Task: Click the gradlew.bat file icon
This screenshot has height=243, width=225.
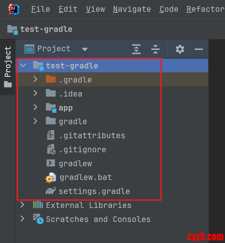Action: 51,177
